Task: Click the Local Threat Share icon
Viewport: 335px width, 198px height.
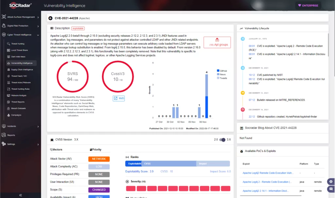Action: point(9,50)
